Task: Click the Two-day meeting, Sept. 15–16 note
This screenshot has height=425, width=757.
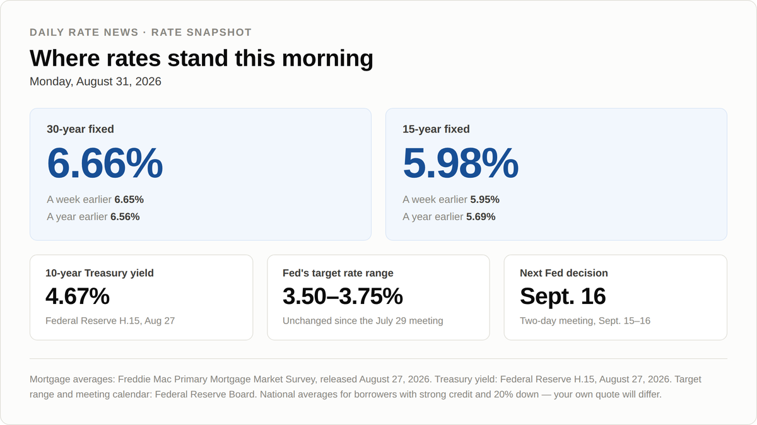Action: tap(585, 321)
